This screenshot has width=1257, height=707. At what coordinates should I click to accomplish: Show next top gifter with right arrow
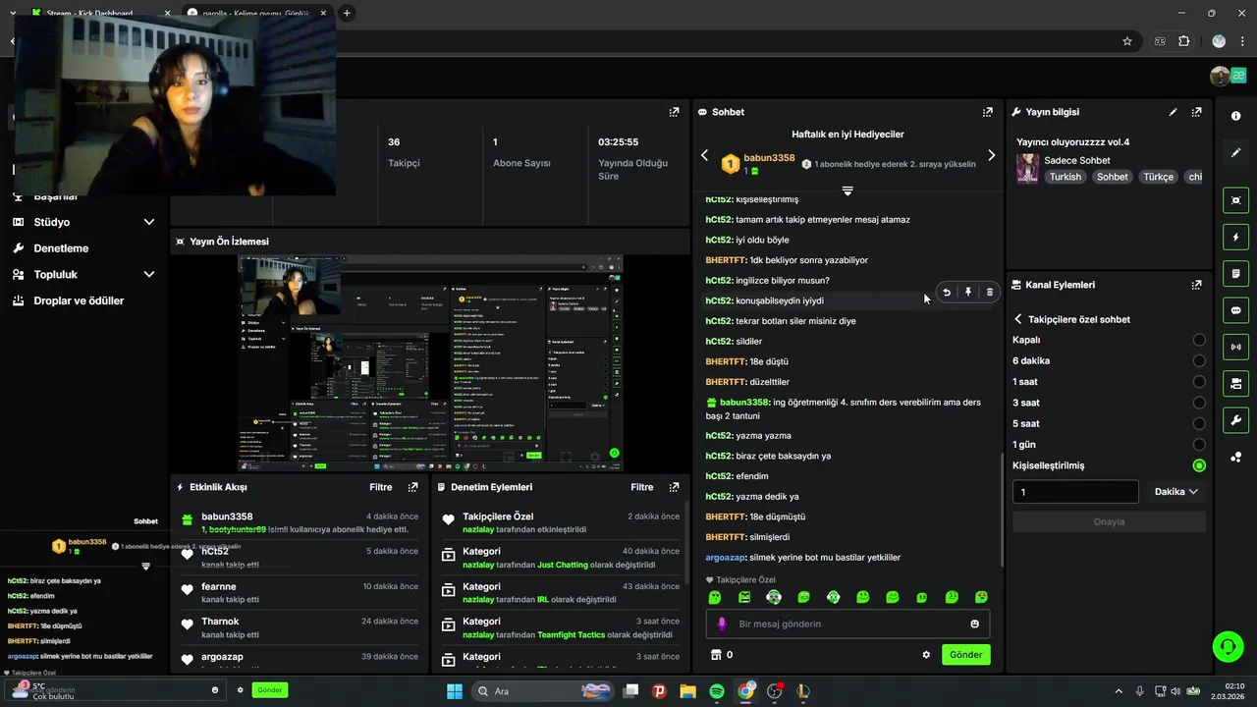[x=991, y=155]
